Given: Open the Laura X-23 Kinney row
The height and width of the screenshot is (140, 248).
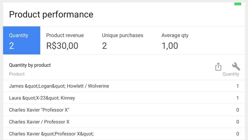Looking at the screenshot, I should coord(42,98).
